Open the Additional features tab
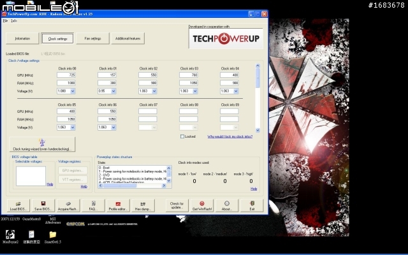This screenshot has height=255, width=408. (x=127, y=38)
